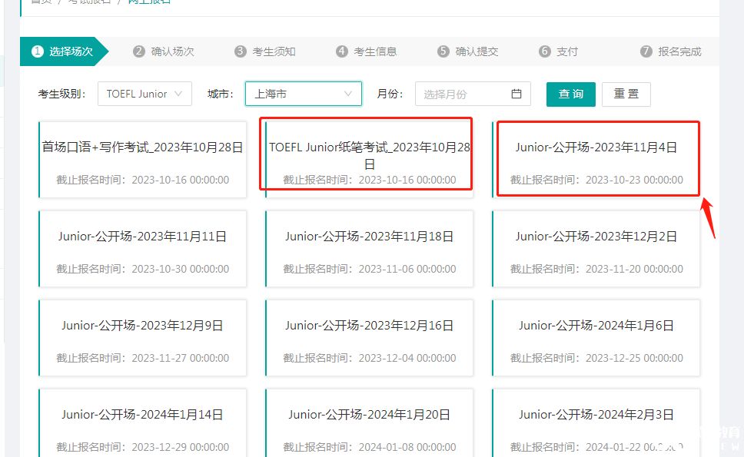This screenshot has width=744, height=457.
Task: Click deadline text 2023-10-30 00:00:00
Action: [181, 269]
